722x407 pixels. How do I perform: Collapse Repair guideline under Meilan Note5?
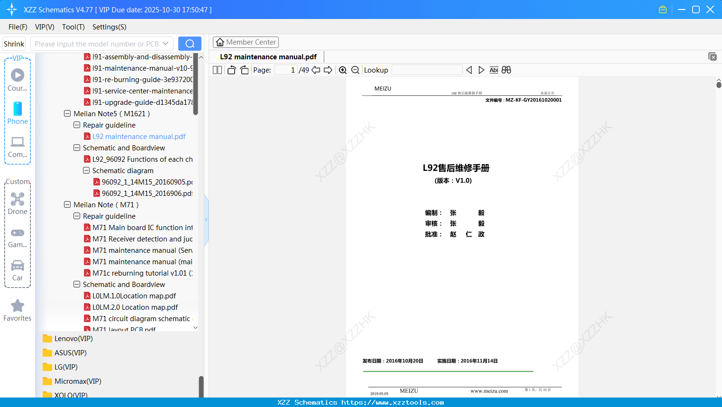[x=77, y=125]
